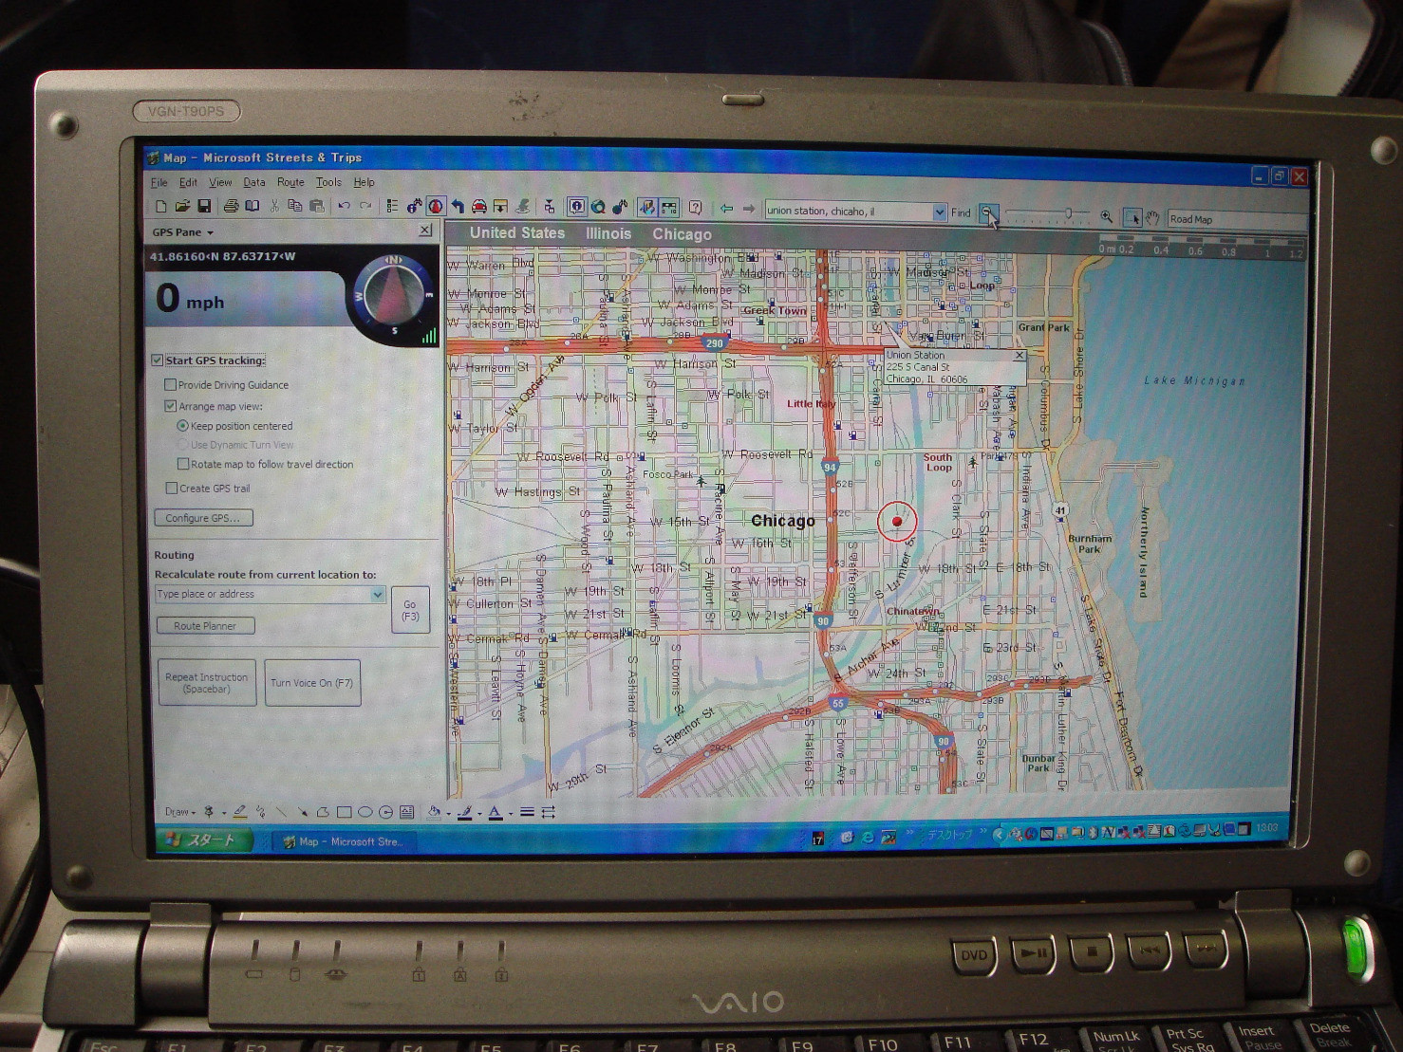Click the Copy toolbar icon

(295, 206)
